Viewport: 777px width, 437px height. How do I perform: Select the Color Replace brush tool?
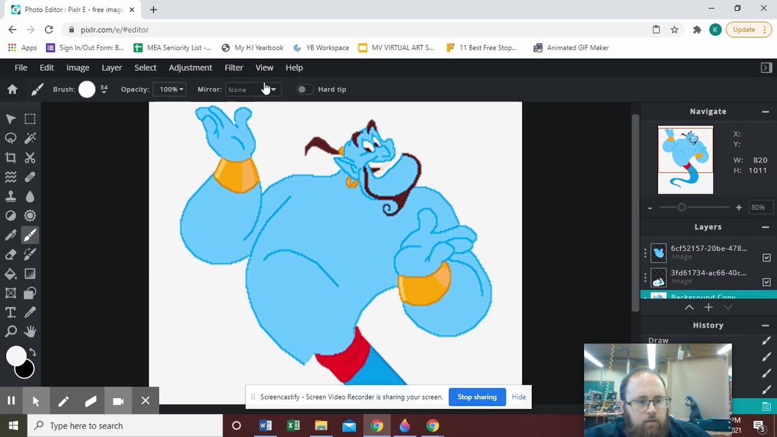click(30, 255)
